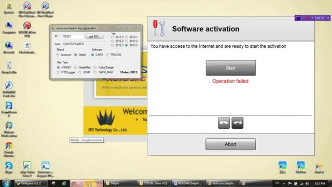Viewport: 332px width, 187px height.
Task: Select version 2013.1 radio button
Action: tap(127, 37)
